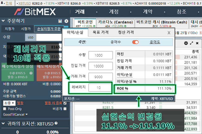Image resolution: width=202 pixels, height=134 pixels.
Task: Select the 이익/손실 tab
Action: click(75, 32)
